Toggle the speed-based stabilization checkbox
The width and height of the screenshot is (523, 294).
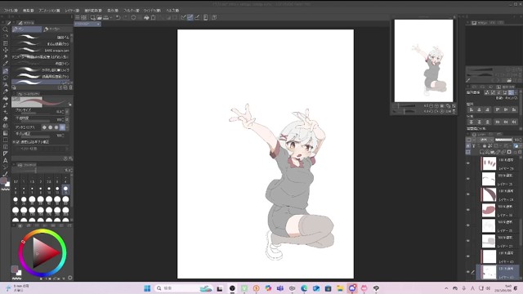pos(18,141)
